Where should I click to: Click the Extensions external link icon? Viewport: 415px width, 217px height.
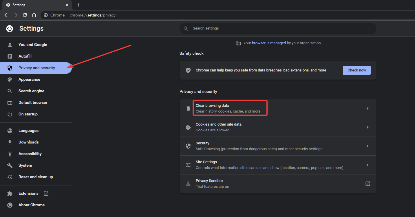click(x=46, y=193)
